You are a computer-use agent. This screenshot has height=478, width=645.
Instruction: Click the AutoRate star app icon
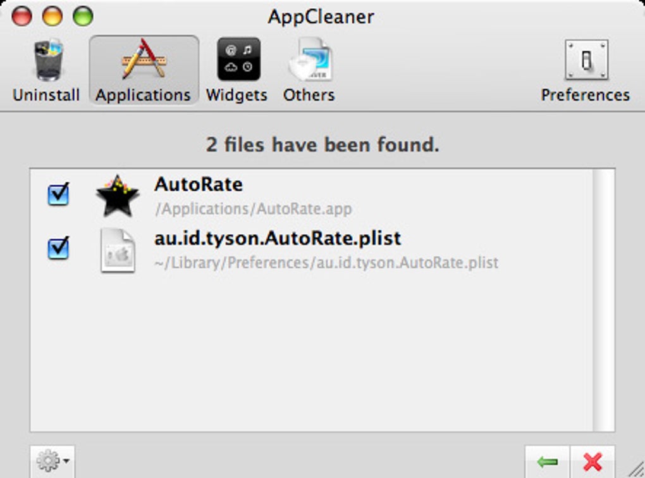coord(117,196)
